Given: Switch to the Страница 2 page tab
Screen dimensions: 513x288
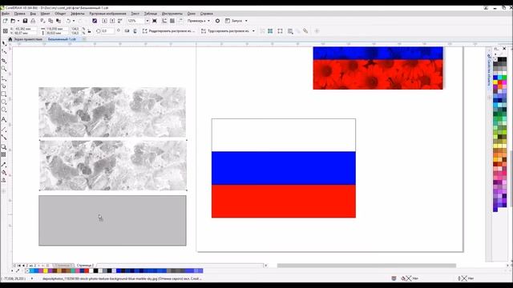Looking at the screenshot, I should point(85,266).
